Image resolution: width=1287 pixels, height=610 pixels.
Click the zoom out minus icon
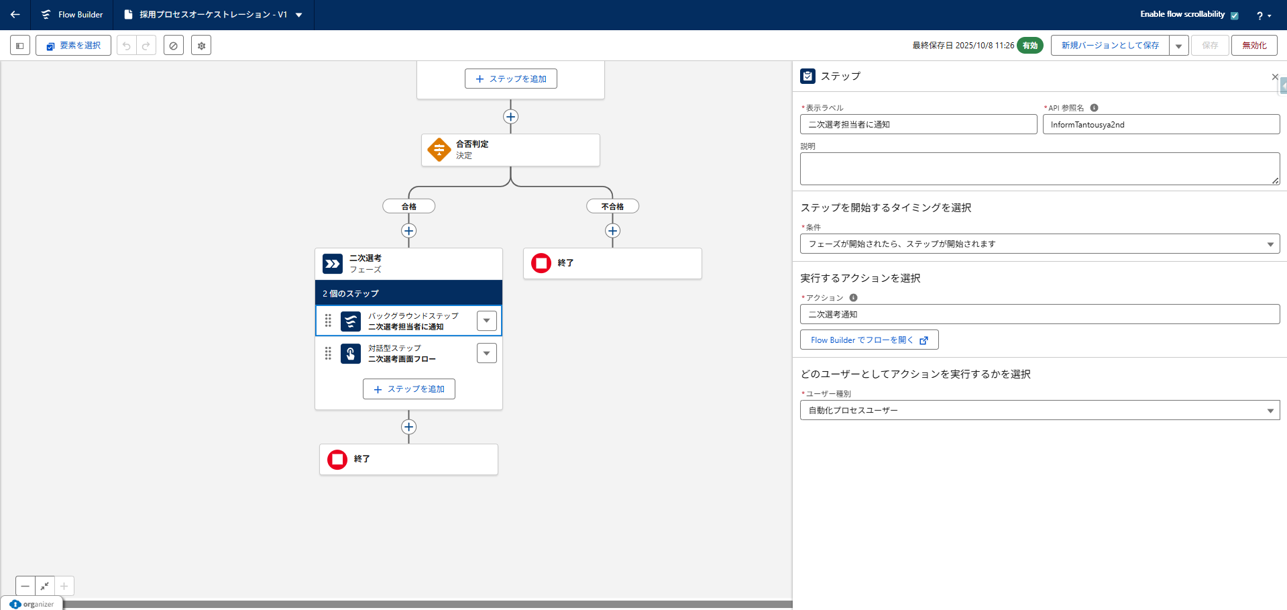point(25,586)
